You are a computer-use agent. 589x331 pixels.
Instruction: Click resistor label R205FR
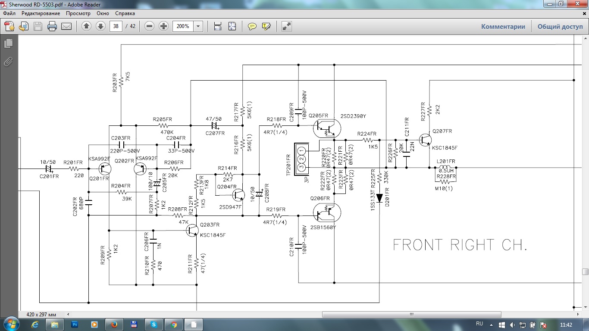[163, 119]
